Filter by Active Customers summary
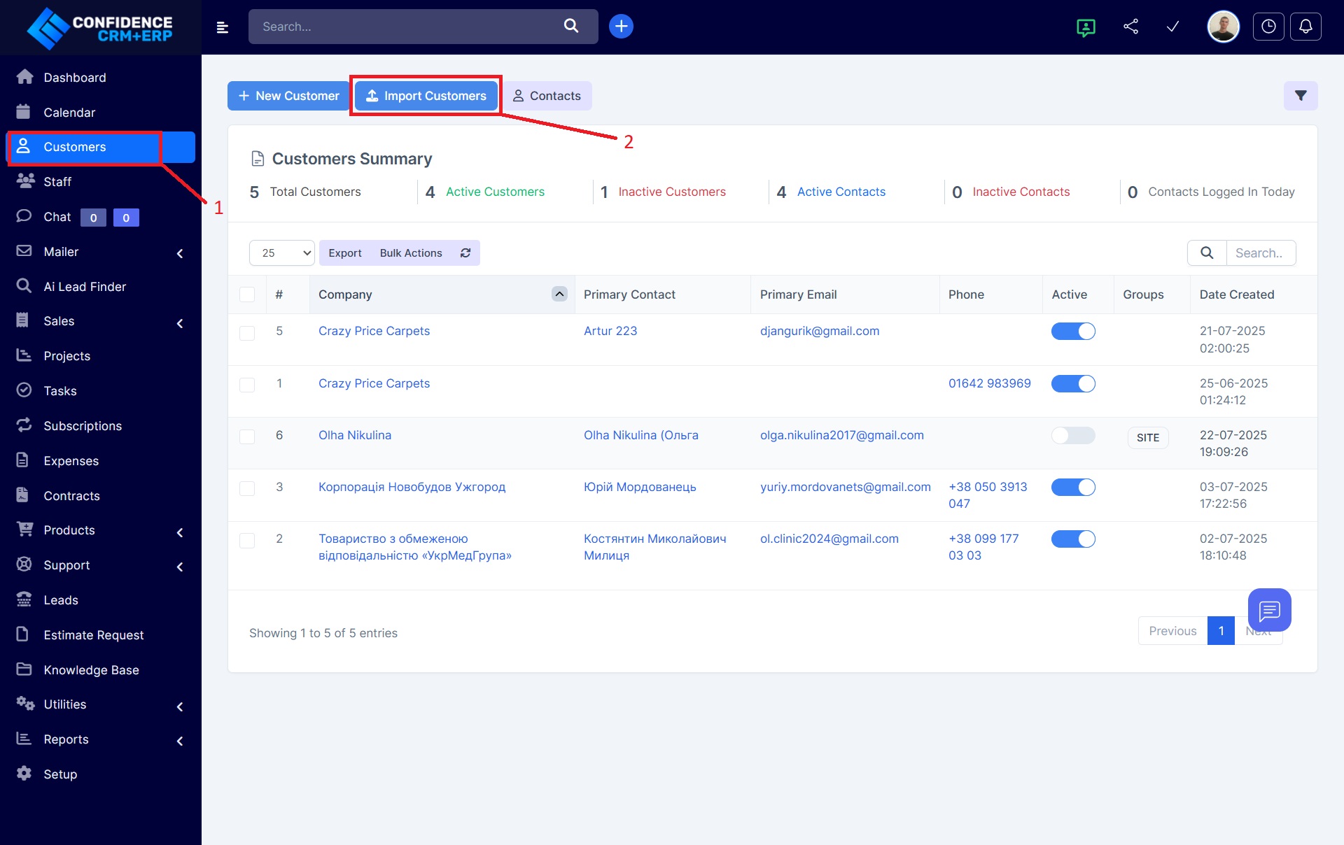This screenshot has width=1344, height=845. point(495,192)
